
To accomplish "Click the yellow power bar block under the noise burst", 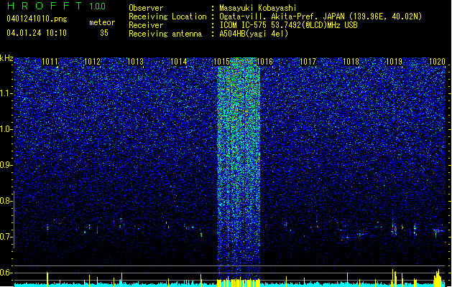I will pos(239,283).
